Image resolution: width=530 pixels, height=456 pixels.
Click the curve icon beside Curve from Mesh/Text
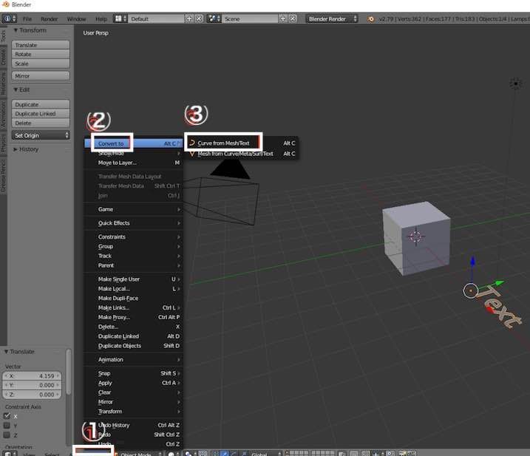(192, 143)
